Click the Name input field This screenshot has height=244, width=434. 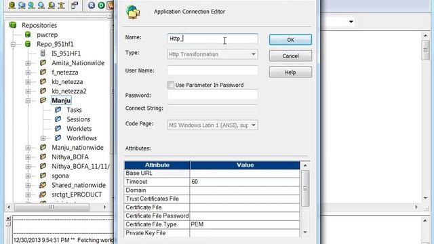[x=212, y=39]
